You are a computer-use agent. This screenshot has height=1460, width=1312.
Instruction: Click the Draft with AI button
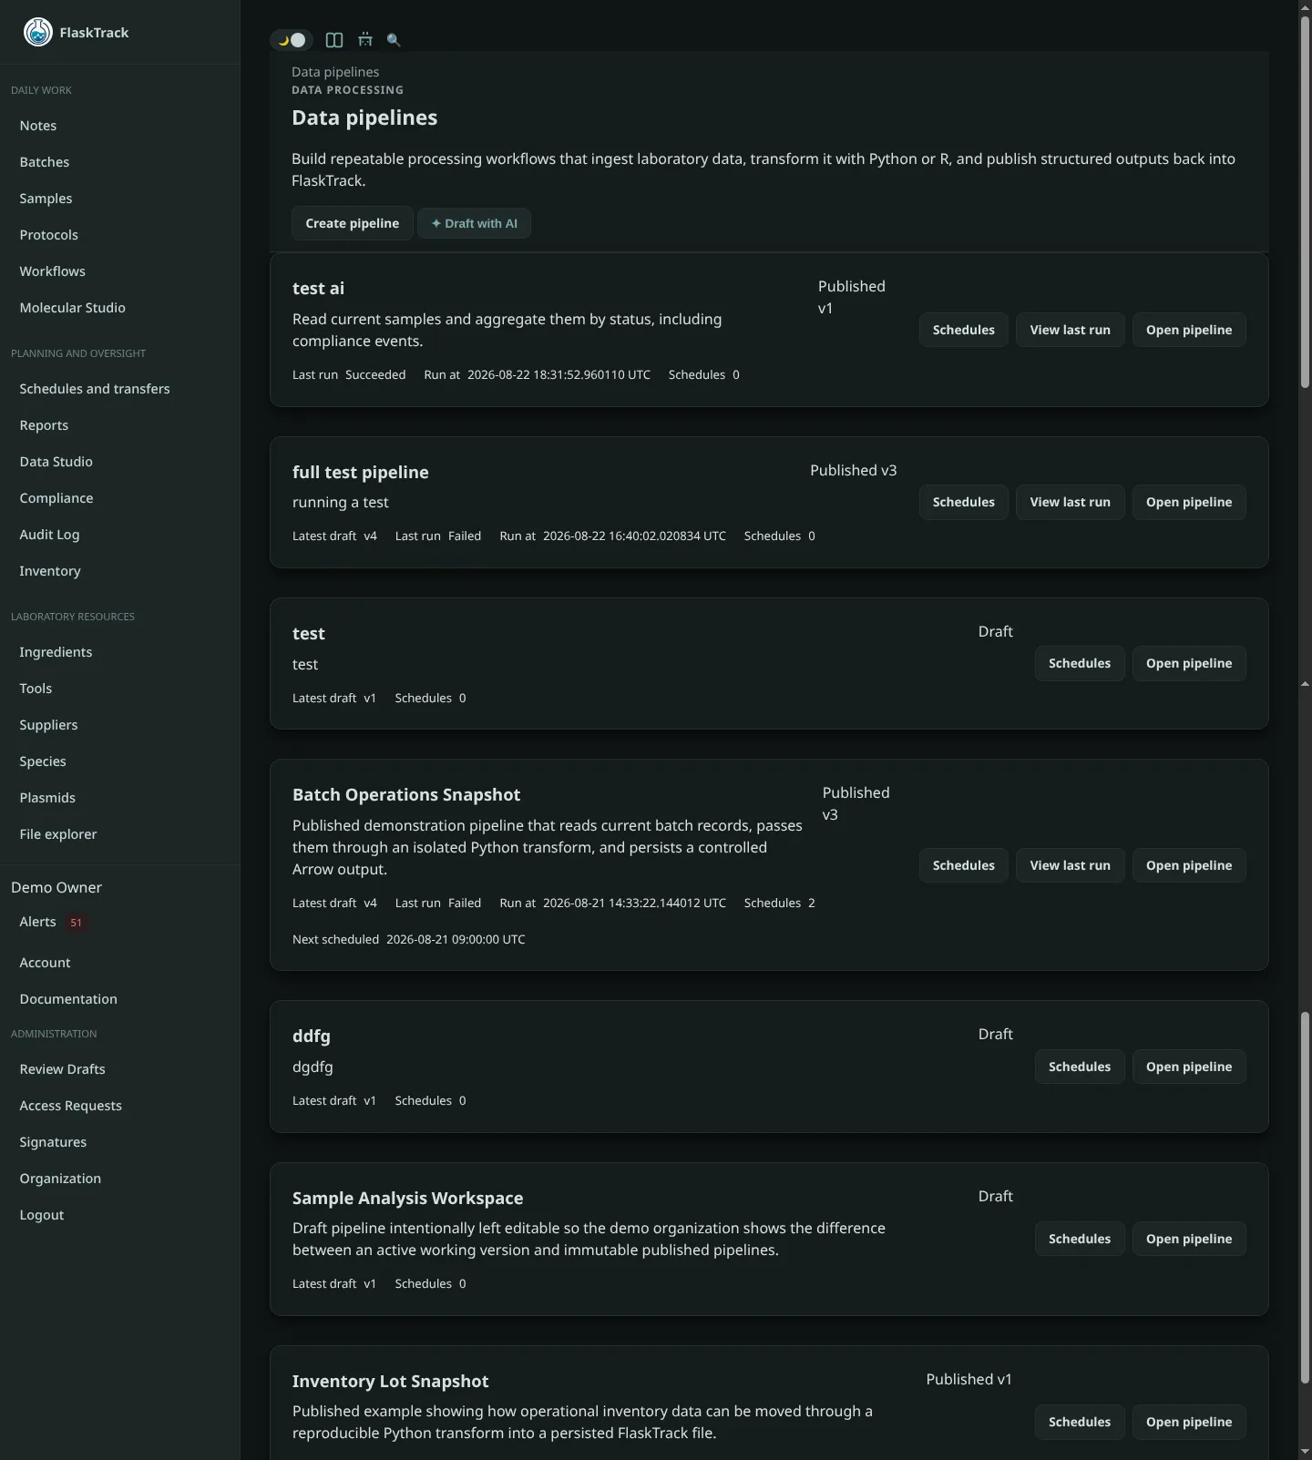point(474,223)
